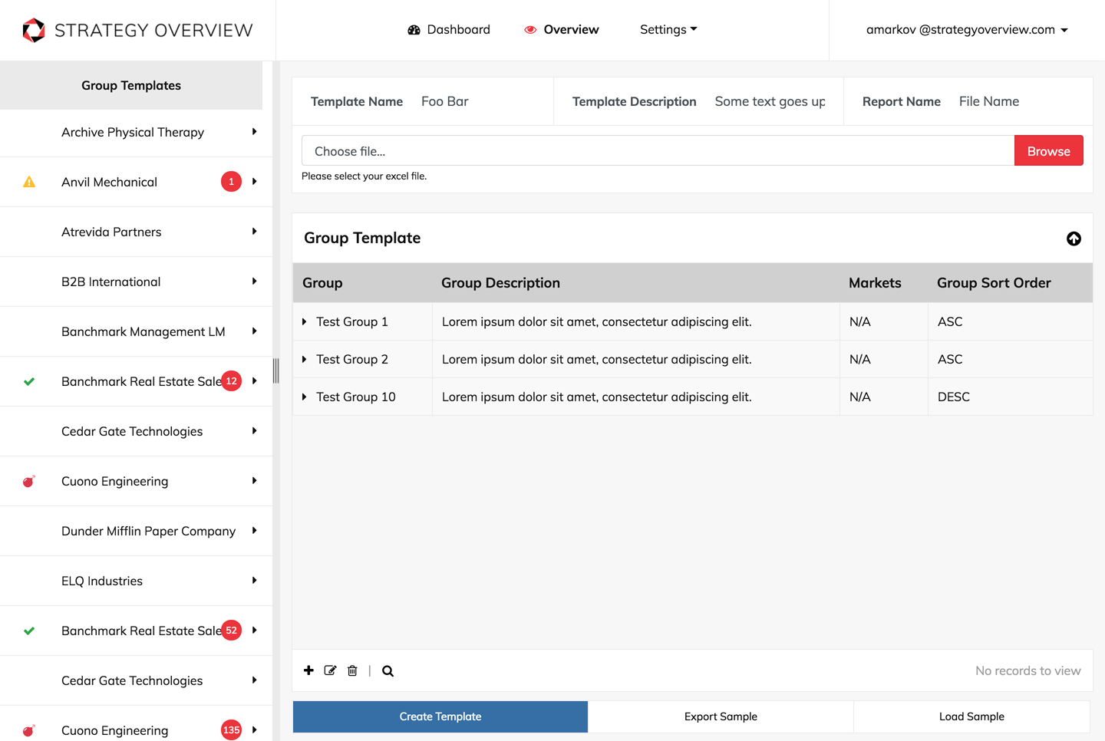Click the Load Sample button
The image size is (1105, 741).
click(x=971, y=716)
